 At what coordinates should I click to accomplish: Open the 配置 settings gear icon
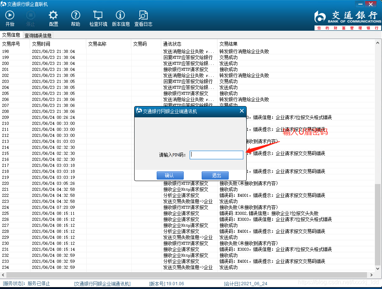pyautogui.click(x=53, y=18)
